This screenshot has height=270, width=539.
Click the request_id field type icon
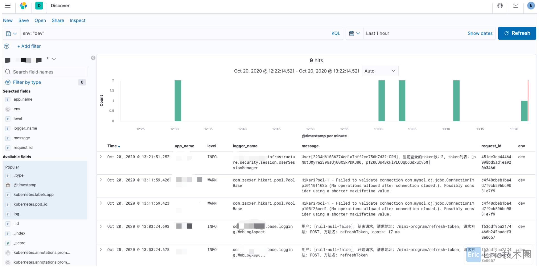tap(8, 148)
